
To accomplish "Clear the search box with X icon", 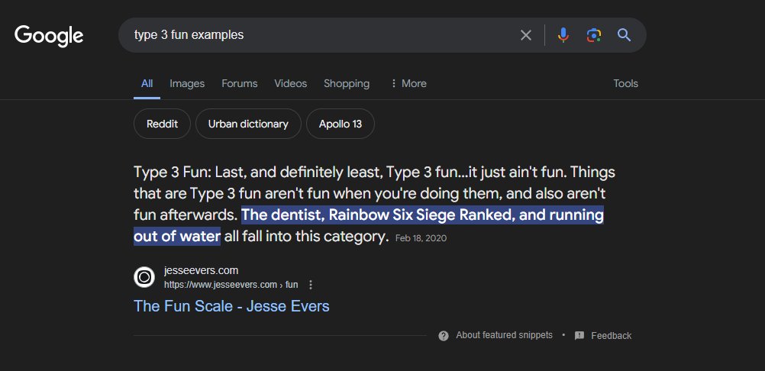I will coord(525,35).
